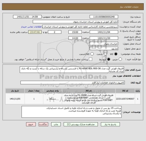Screen dimensions: 146x141
Task: Click the goods group field کامپیوتر و فناوری اطلاعات
Action: point(73,83)
